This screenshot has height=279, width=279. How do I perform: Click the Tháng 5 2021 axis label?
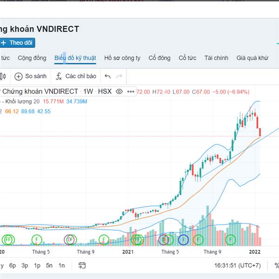point(170,252)
